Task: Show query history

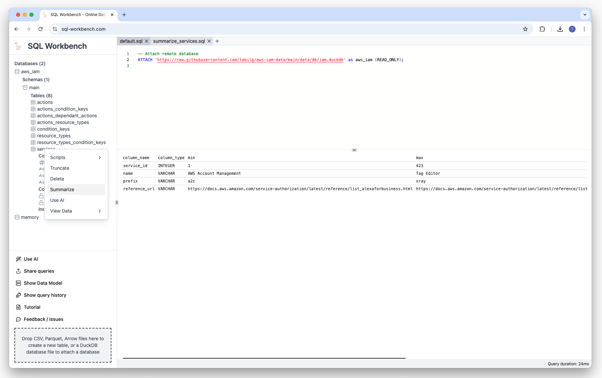Action: 45,295
